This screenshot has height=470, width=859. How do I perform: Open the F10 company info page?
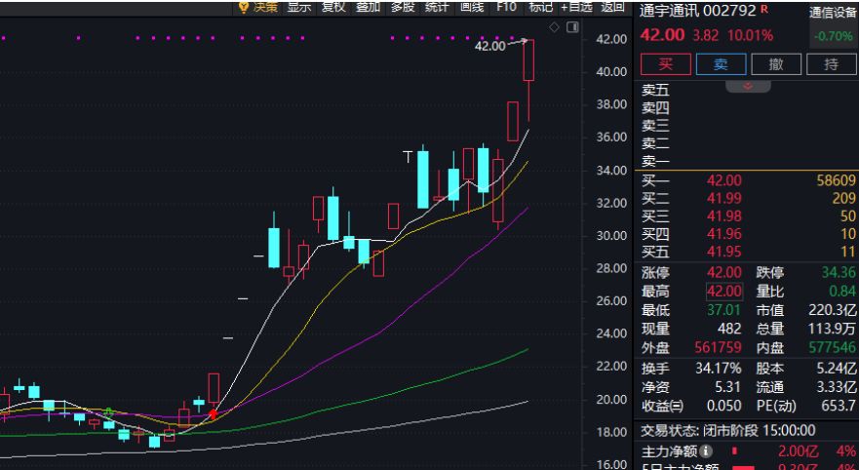(506, 7)
